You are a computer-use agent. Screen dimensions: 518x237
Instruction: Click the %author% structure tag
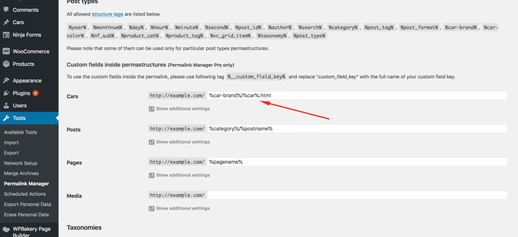coord(280,27)
